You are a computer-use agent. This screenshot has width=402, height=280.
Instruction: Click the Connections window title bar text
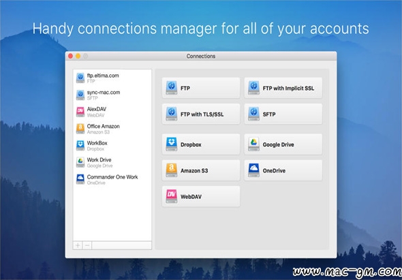tap(201, 56)
